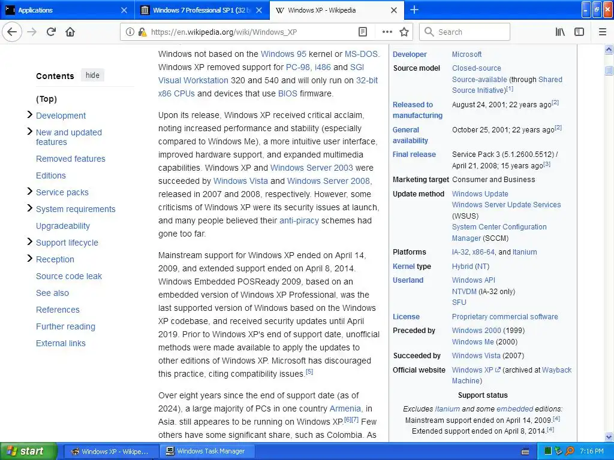Open page actions three-dots menu
This screenshot has height=460, width=614.
(x=387, y=32)
